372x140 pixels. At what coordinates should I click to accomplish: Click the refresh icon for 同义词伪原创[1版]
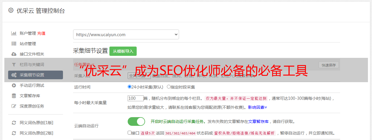click(14, 123)
